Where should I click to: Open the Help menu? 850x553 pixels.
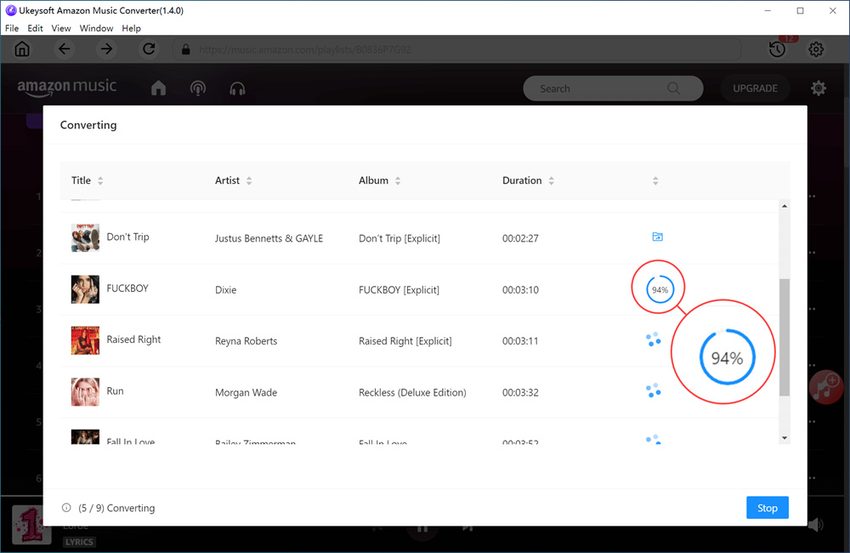click(131, 28)
